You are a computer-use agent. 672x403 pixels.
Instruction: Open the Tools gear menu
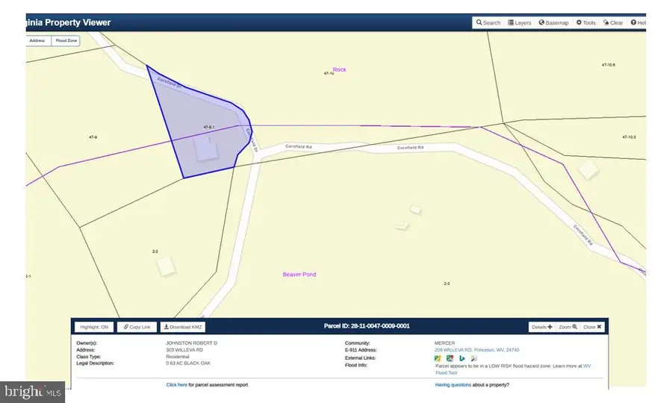pos(586,22)
